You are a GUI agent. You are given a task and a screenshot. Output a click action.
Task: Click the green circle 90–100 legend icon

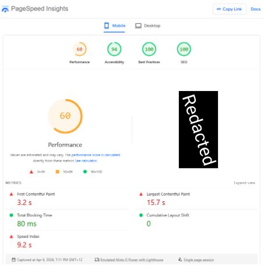[x=85, y=172]
